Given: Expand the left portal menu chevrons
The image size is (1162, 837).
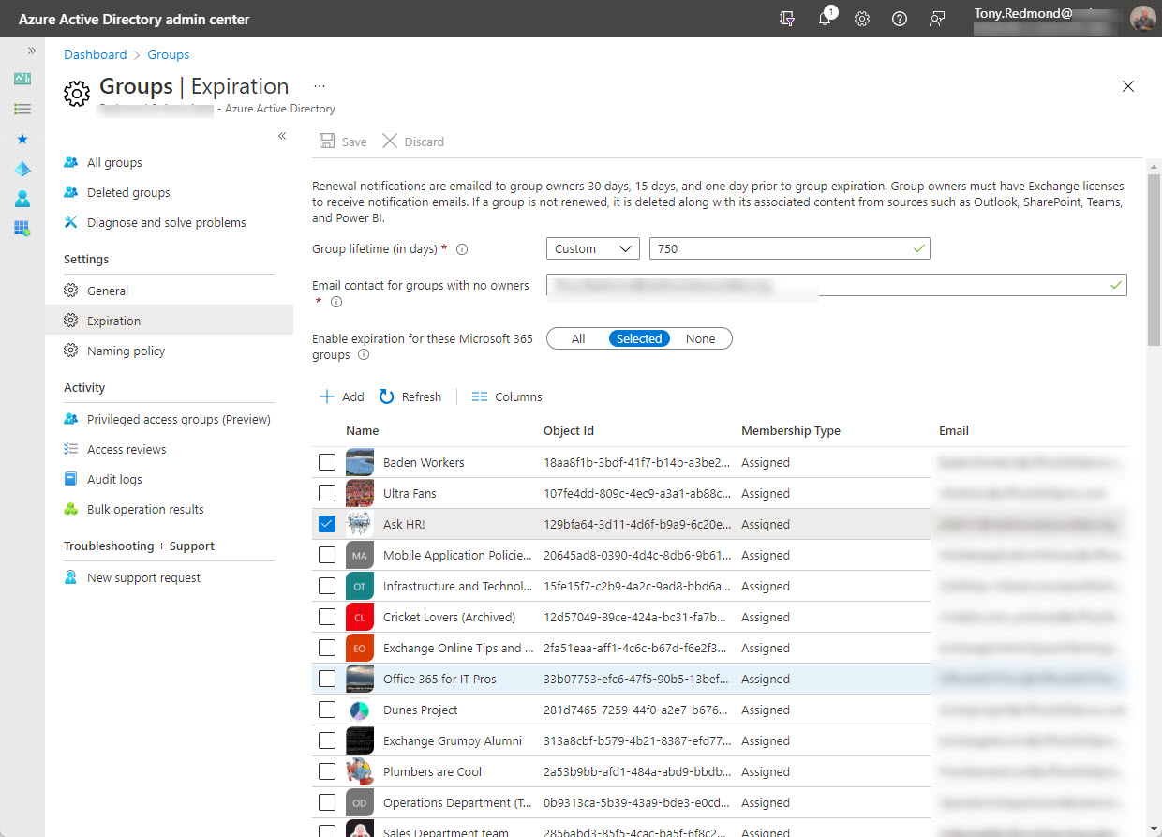Looking at the screenshot, I should [x=31, y=51].
